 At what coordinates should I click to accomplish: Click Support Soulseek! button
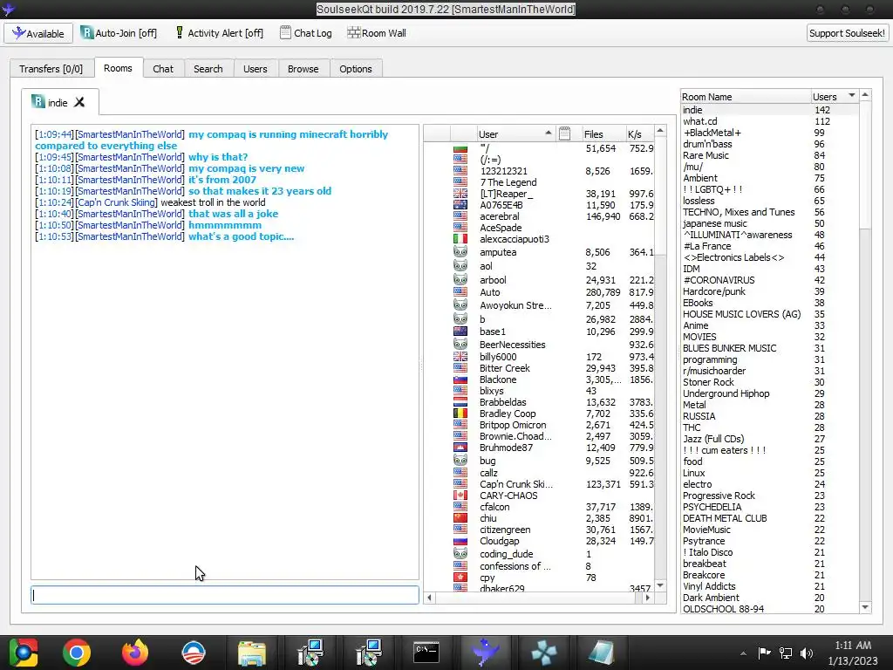click(x=847, y=33)
